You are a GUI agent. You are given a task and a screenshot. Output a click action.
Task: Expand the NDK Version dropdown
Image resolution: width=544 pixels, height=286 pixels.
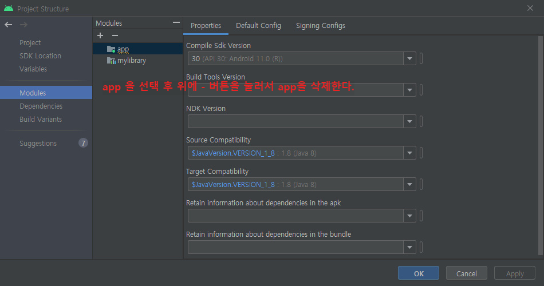pyautogui.click(x=410, y=122)
